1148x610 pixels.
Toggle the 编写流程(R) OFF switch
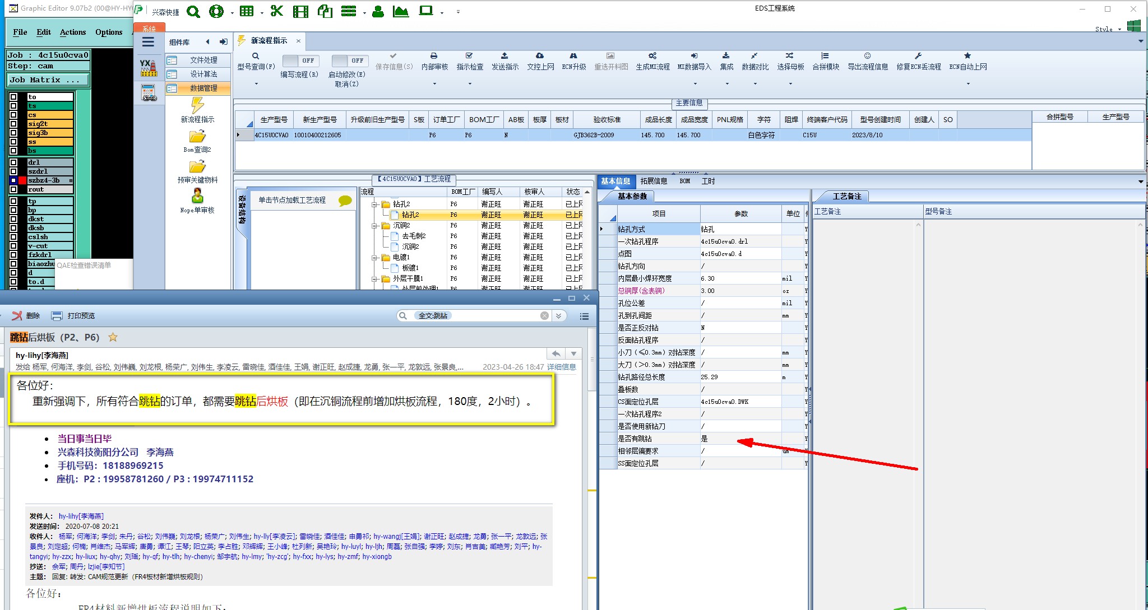300,60
